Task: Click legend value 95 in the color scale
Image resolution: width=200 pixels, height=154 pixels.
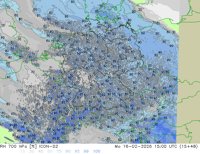Action: 77,151
